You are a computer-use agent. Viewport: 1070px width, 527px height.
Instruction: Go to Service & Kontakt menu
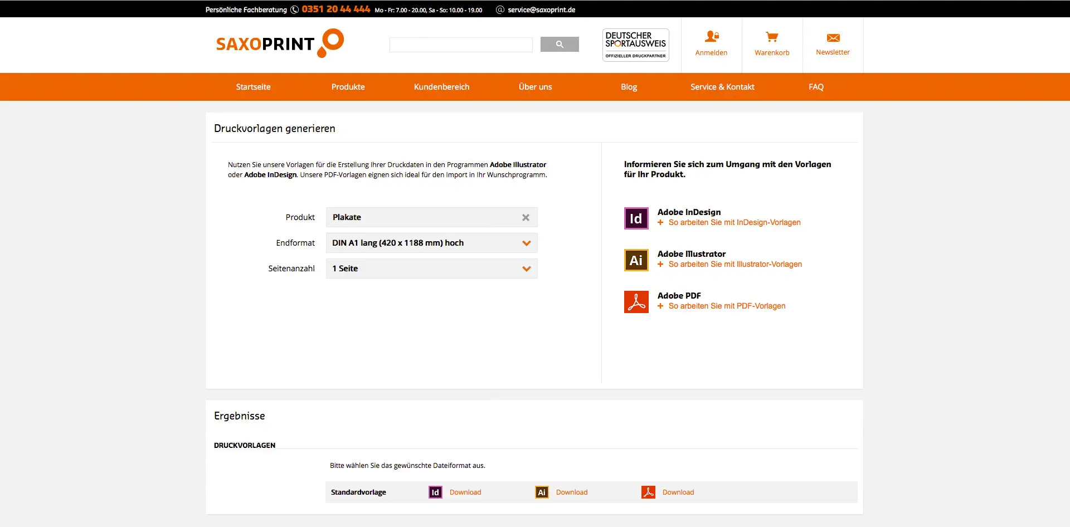pyautogui.click(x=722, y=87)
